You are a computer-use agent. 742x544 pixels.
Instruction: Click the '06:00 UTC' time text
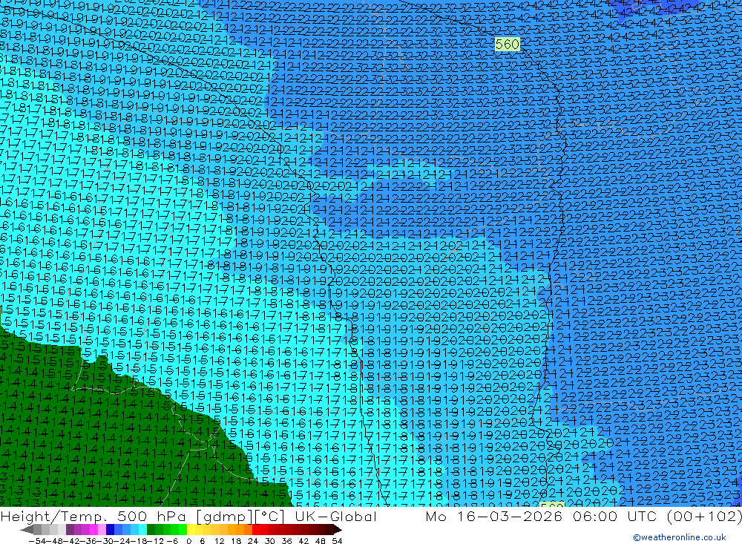click(x=616, y=517)
